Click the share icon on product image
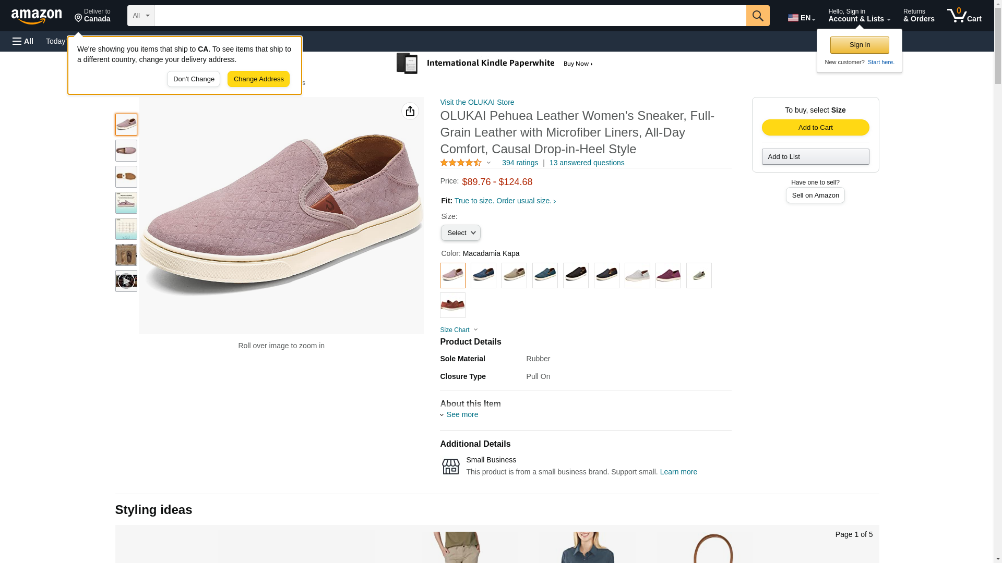The height and width of the screenshot is (563, 1002). [410, 111]
